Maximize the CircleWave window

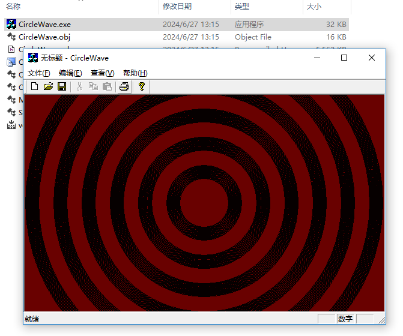(x=344, y=58)
